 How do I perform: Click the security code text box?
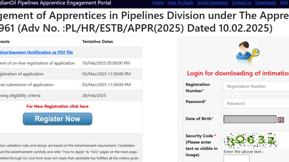point(237,158)
